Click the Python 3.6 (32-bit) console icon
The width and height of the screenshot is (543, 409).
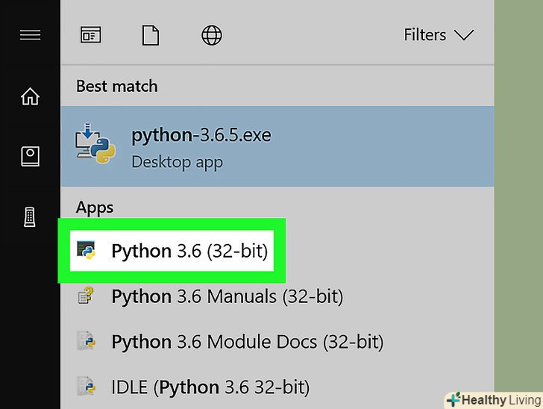click(86, 252)
